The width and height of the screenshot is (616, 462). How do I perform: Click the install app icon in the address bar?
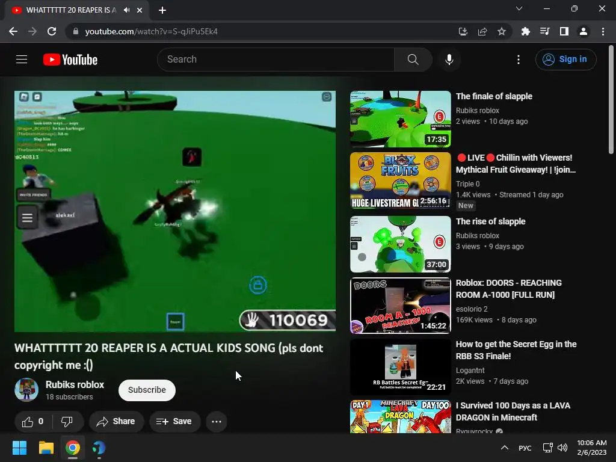[463, 31]
